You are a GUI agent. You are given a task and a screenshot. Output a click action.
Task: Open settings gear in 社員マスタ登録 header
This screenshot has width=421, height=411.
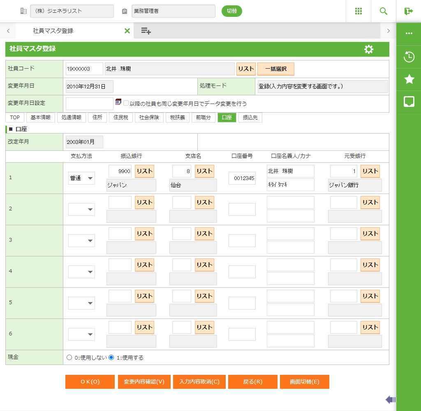point(369,49)
